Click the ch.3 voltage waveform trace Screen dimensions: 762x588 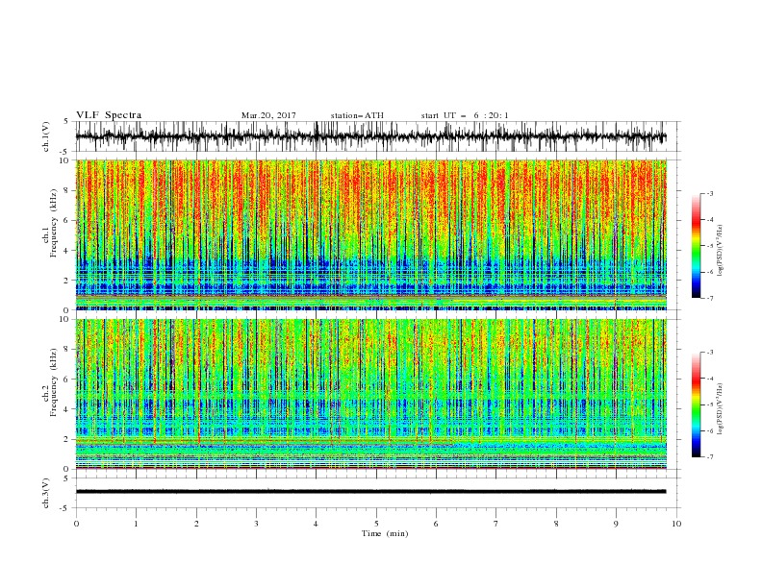tap(370, 492)
